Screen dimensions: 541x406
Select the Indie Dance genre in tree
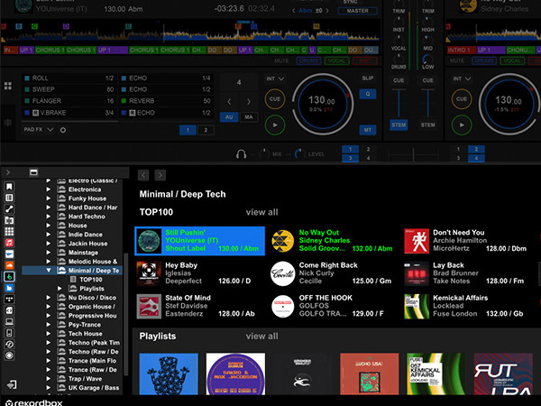(86, 235)
